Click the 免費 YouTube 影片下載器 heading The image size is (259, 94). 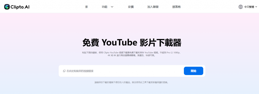(x=132, y=43)
